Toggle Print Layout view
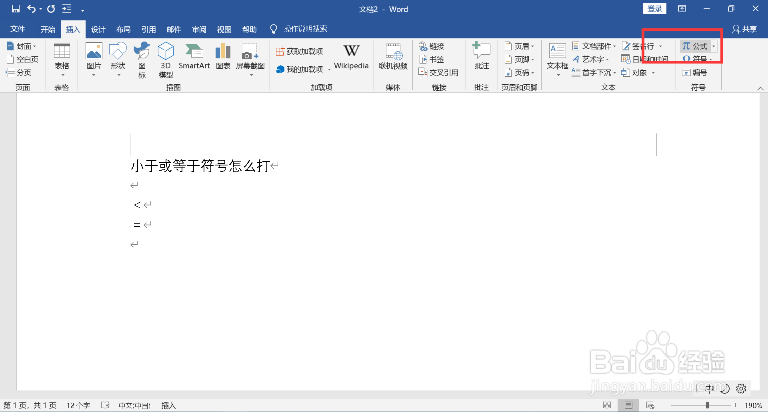 click(628, 405)
